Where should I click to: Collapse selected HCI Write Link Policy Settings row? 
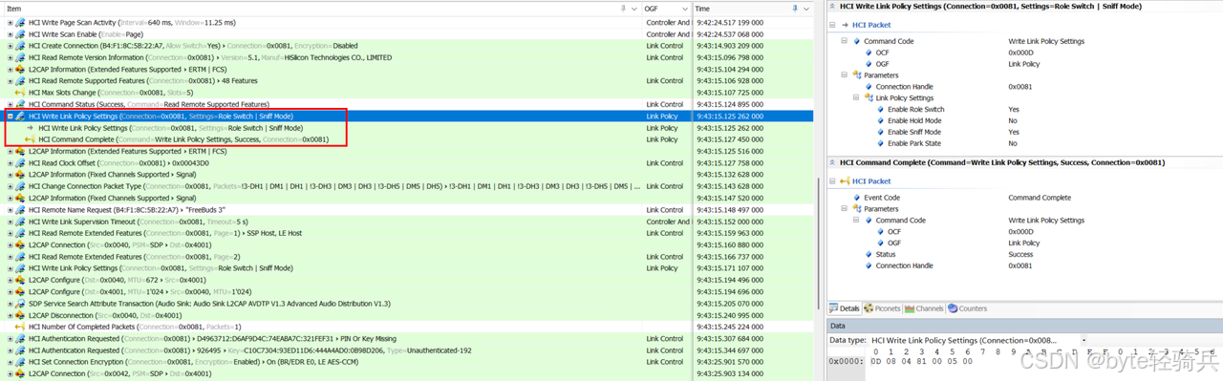pos(10,116)
